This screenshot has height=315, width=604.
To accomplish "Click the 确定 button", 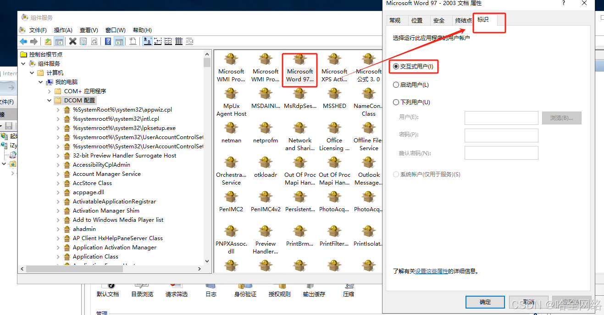I will tap(485, 302).
